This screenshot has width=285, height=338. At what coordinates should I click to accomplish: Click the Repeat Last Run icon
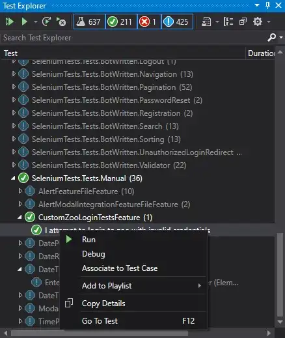(46, 21)
